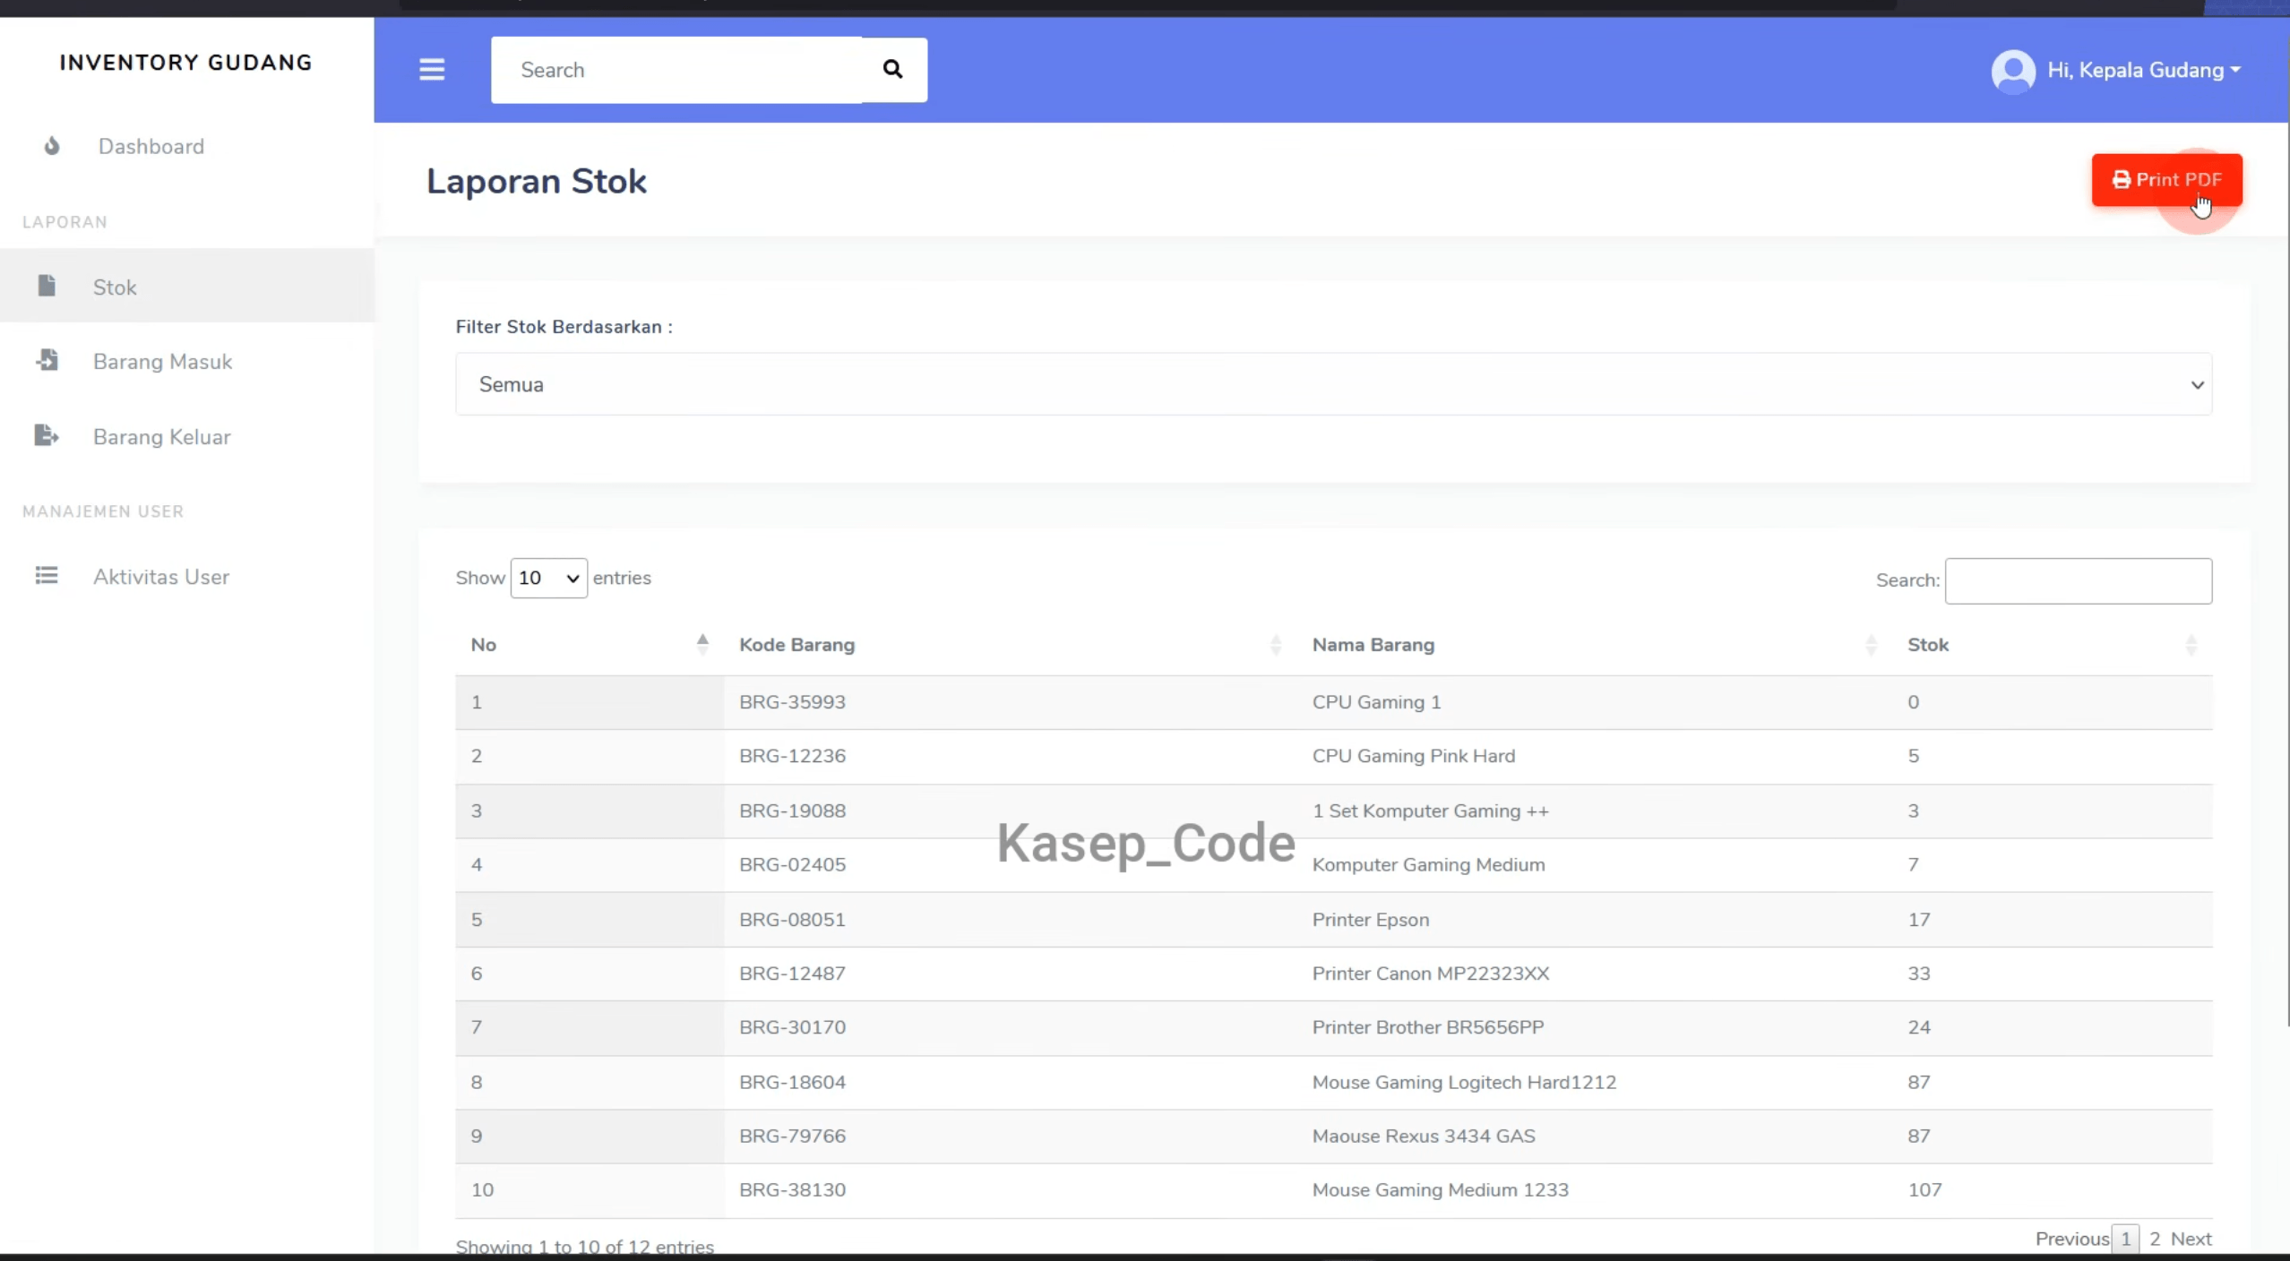The width and height of the screenshot is (2290, 1261).
Task: Click 1 Set Komputer Gaming ++
Action: [x=1430, y=811]
